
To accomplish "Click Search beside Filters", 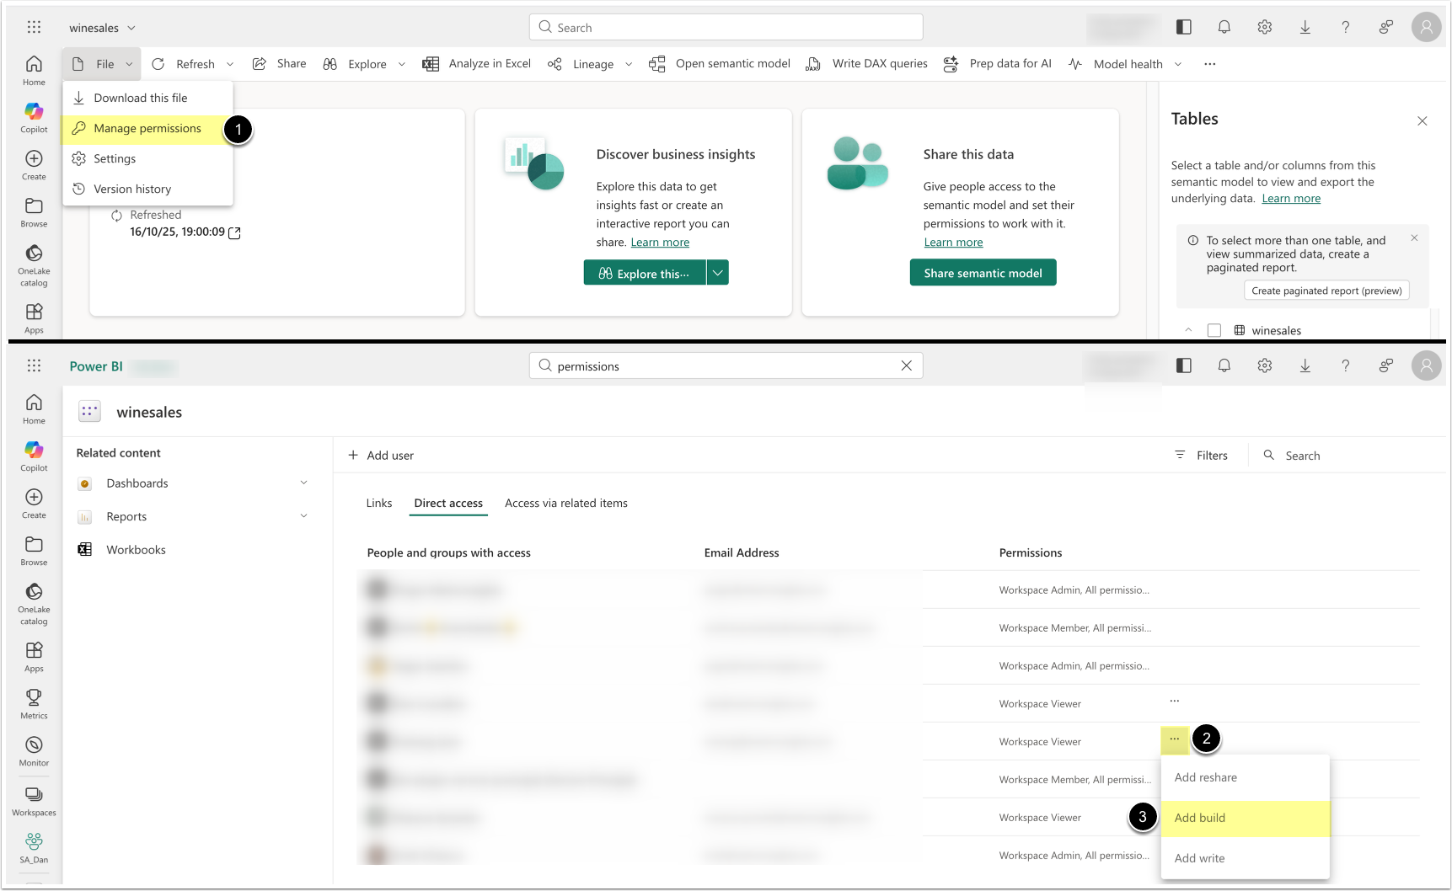I will 1291,456.
